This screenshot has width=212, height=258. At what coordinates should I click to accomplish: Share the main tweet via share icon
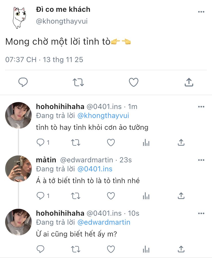(189, 83)
